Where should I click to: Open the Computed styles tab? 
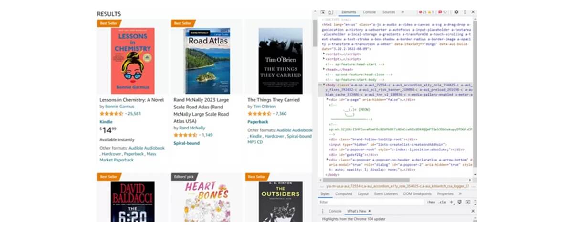click(344, 194)
